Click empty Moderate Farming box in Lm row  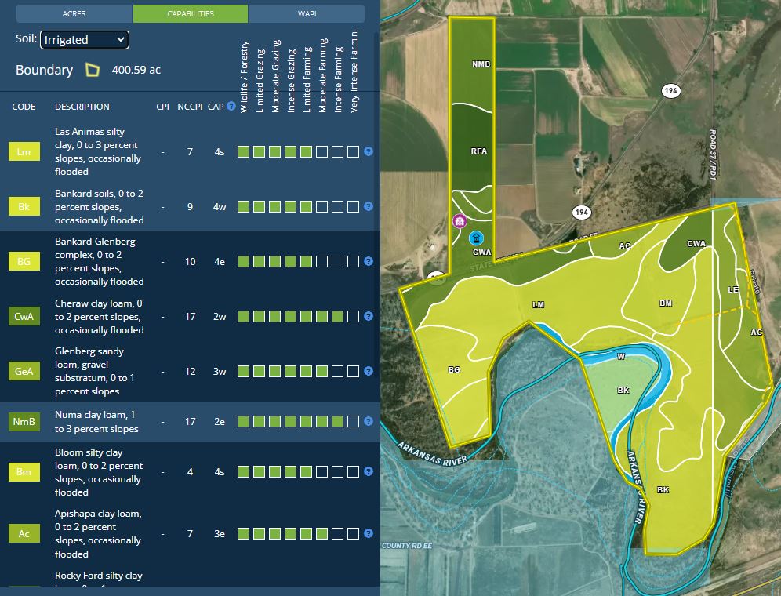pyautogui.click(x=321, y=152)
